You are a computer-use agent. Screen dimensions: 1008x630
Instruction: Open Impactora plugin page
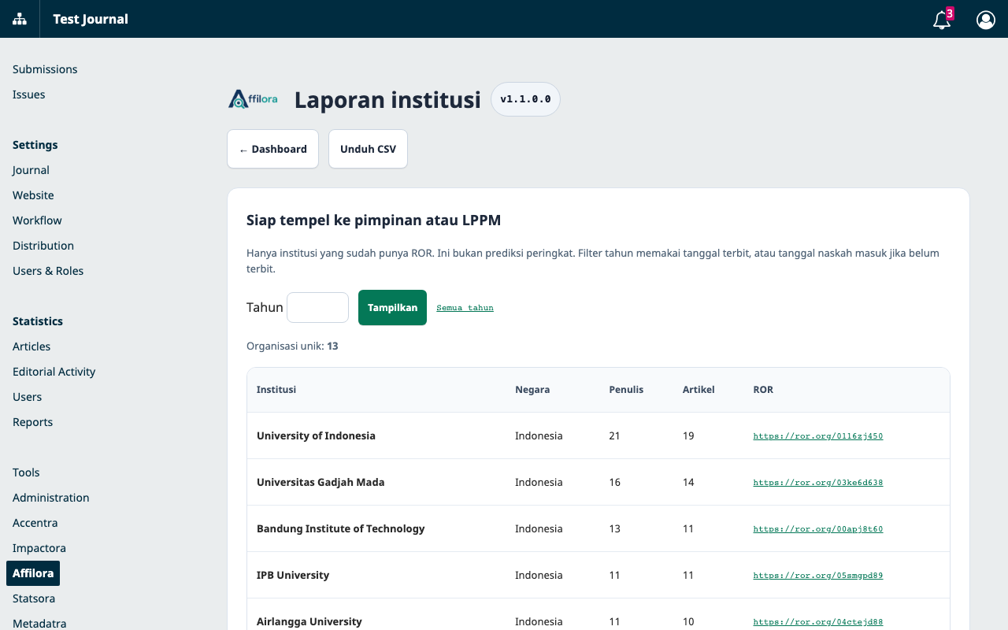click(x=39, y=548)
